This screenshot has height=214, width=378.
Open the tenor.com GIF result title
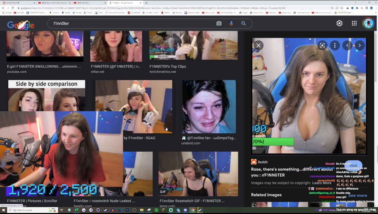coord(192,201)
